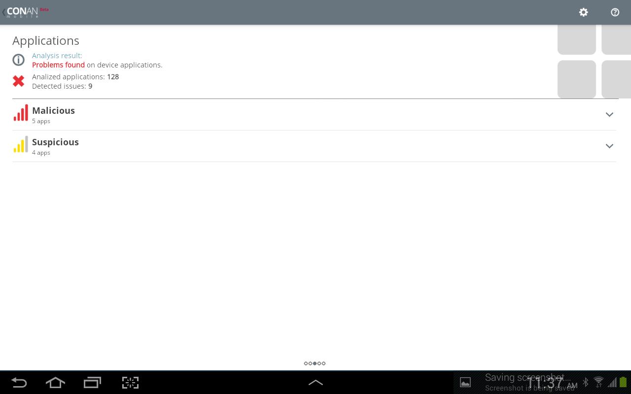Tap the red Malicious signal bars icon

click(x=21, y=113)
